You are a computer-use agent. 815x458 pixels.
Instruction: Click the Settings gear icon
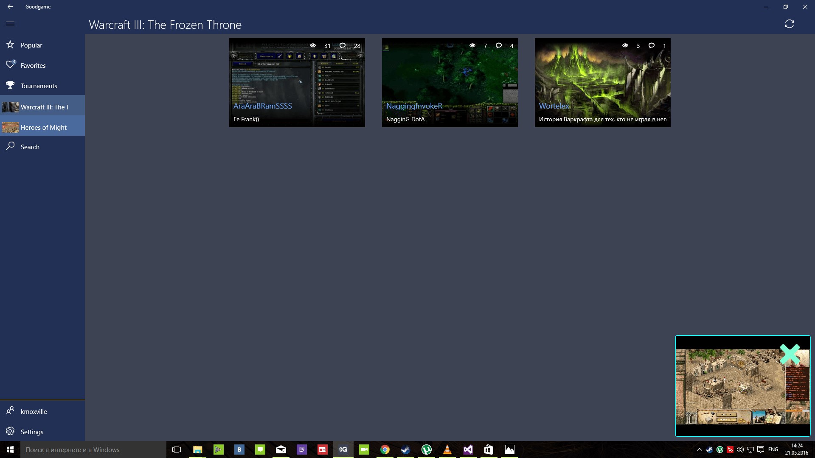click(x=10, y=431)
